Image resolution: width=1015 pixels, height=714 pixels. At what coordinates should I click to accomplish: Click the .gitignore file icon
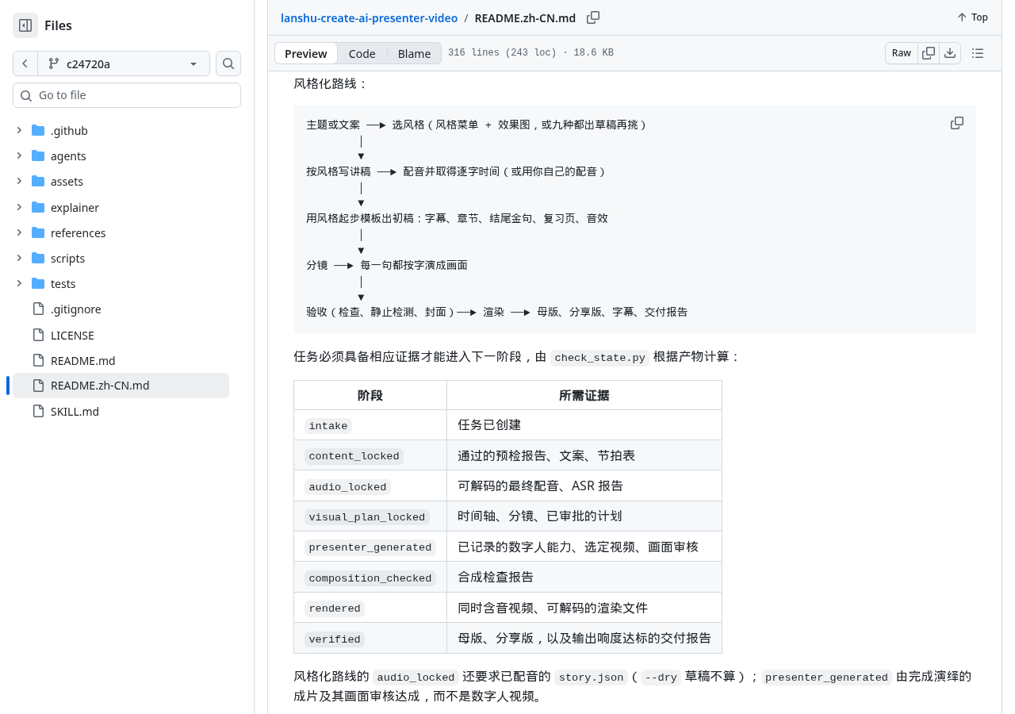(38, 309)
